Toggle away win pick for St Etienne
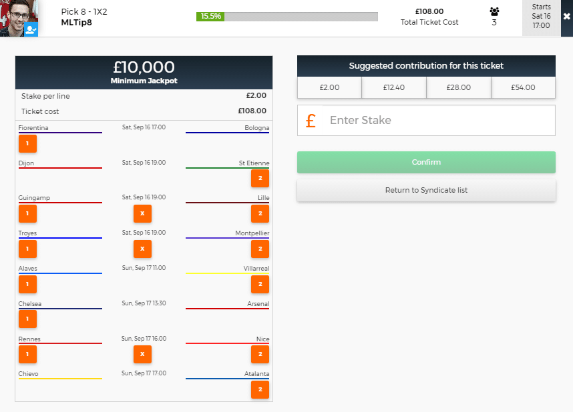The image size is (573, 412). (x=260, y=179)
